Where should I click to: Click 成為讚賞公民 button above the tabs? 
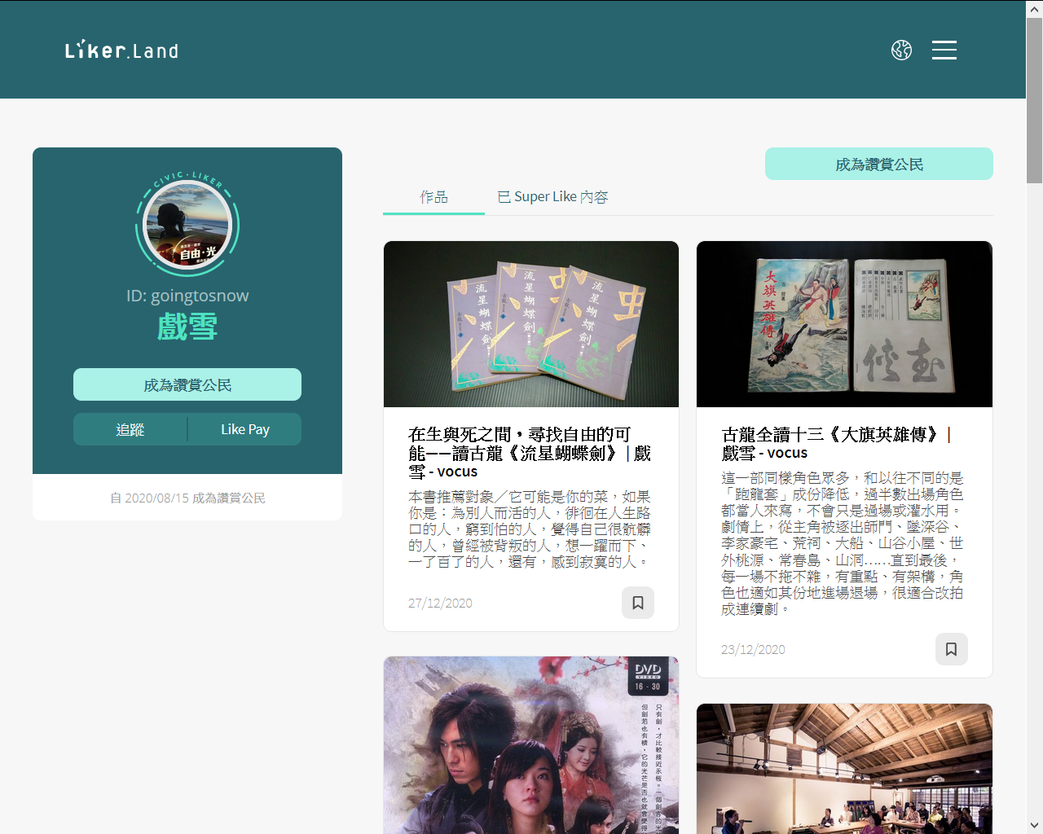tap(879, 164)
